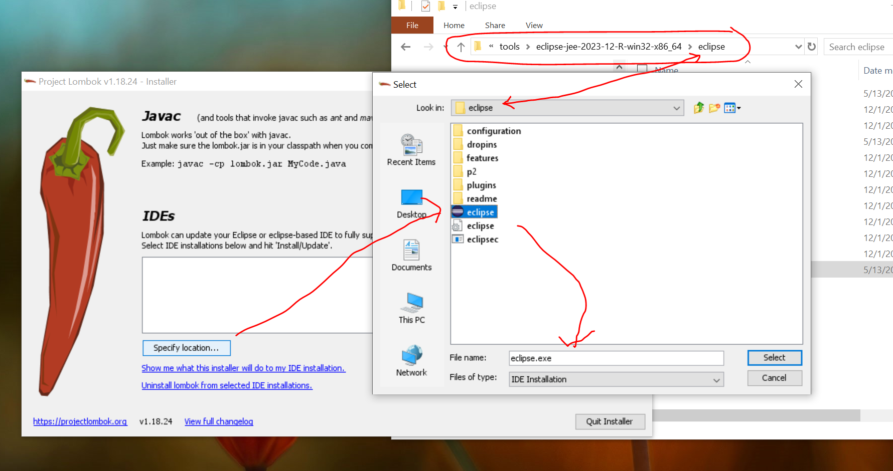893x471 pixels.
Task: Open the File tab in Explorer
Action: [412, 25]
